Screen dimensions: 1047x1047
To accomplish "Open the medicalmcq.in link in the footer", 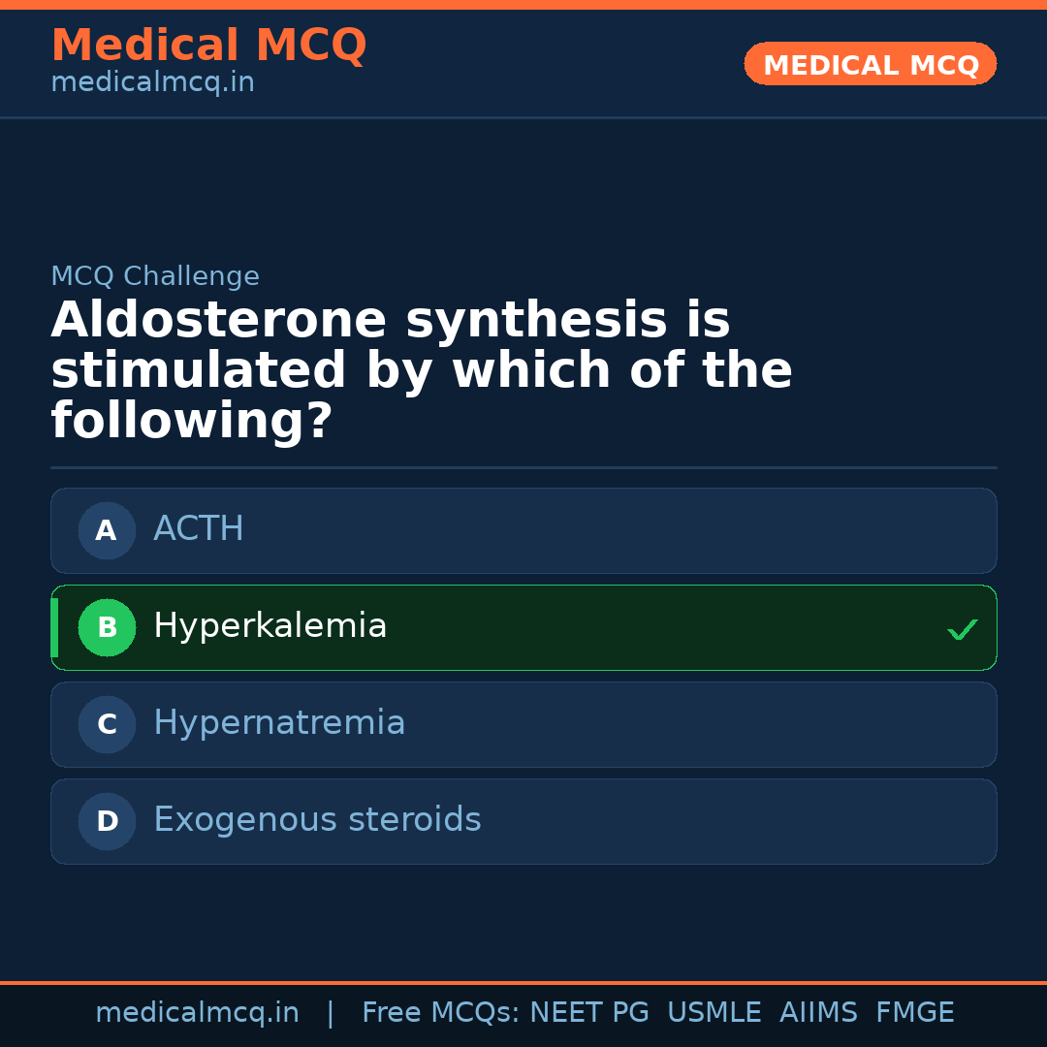I will pyautogui.click(x=197, y=1013).
